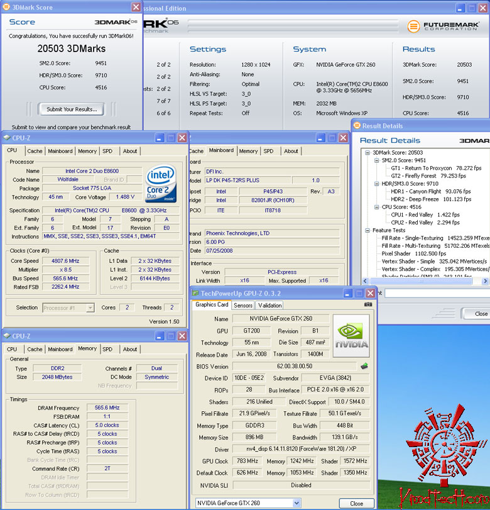Click the Intel Core 2 Duo logo
The width and height of the screenshot is (490, 510).
pos(161,184)
